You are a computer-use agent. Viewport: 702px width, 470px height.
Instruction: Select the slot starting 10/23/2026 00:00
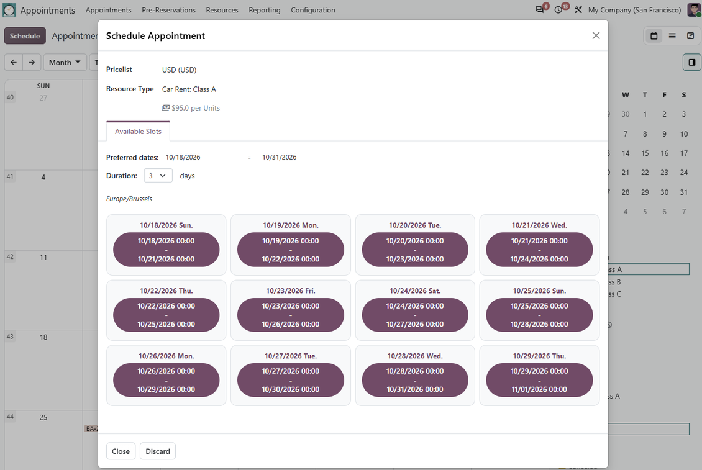point(291,315)
